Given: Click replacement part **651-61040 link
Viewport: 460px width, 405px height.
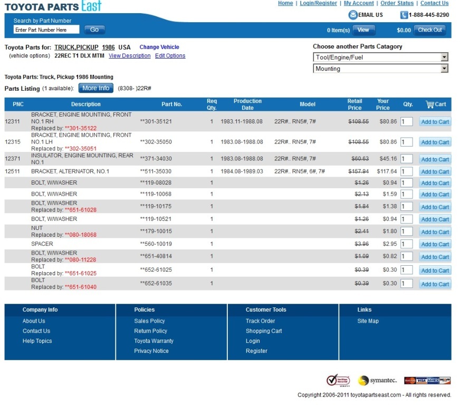Looking at the screenshot, I should tap(81, 287).
